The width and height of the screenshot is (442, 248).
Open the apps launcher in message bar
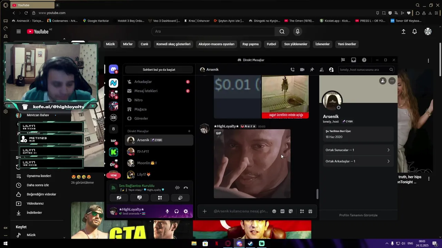tap(302, 211)
